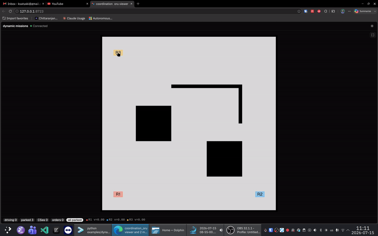The height and width of the screenshot is (236, 378).
Task: Click the 'CSes 0' status pill
Action: (43, 220)
